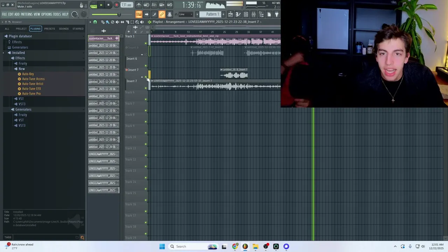Viewport: 448px width, 252px height.
Task: Open the OPTIONS menu
Action: [47, 14]
